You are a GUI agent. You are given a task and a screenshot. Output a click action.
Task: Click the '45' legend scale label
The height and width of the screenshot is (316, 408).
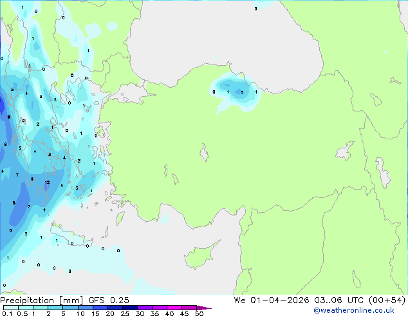coord(184,313)
